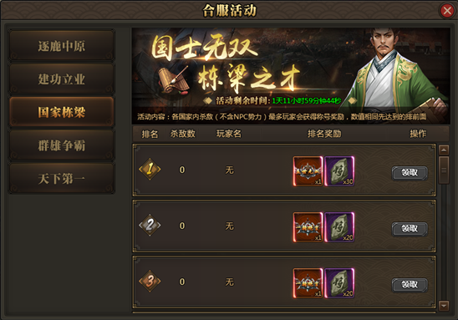The height and width of the screenshot is (320, 458).
Task: Select the 国家栋梁 tab
Action: tap(62, 112)
